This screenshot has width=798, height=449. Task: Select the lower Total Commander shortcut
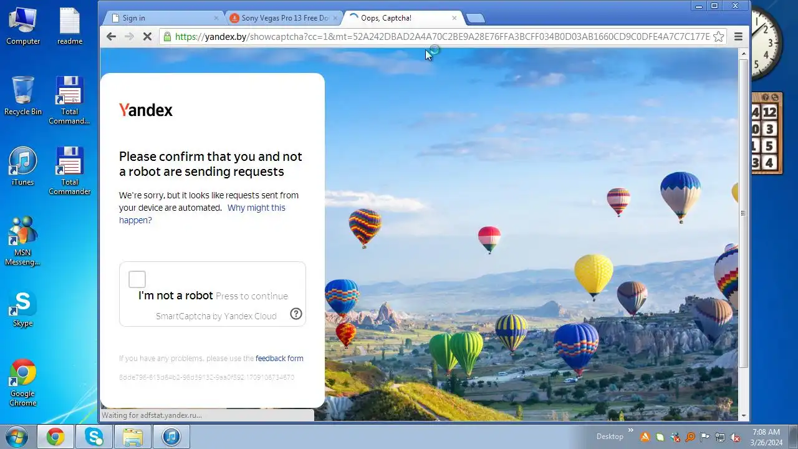70,171
